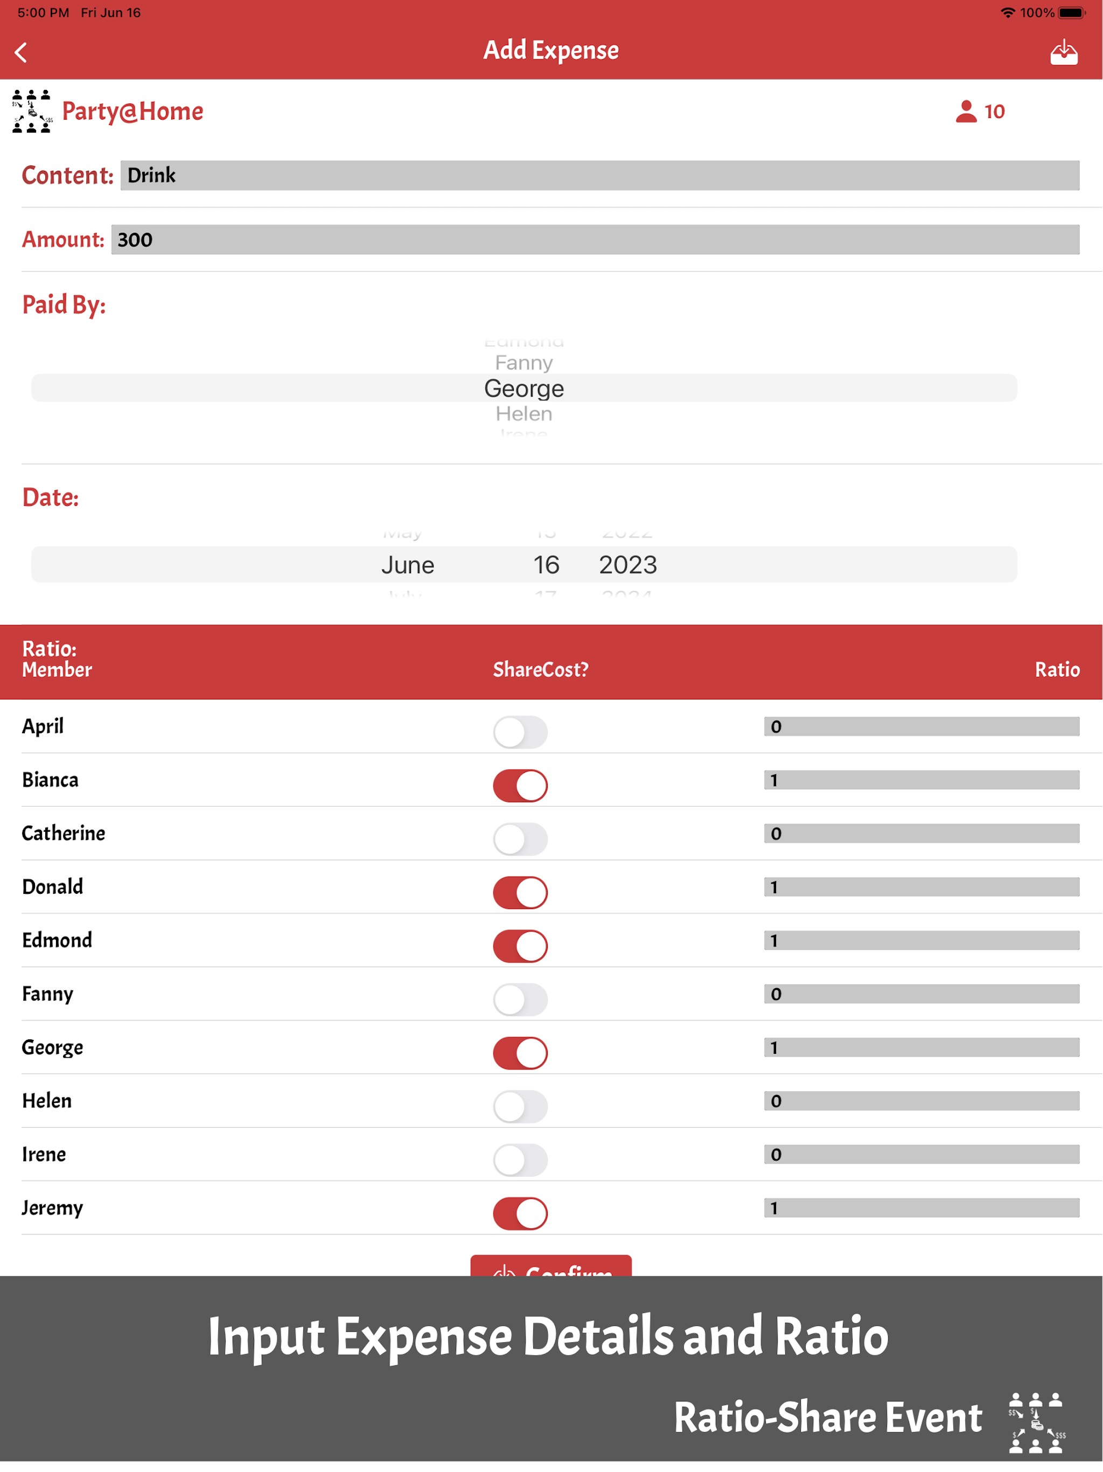Edit Donald's ratio value field
The height and width of the screenshot is (1472, 1103).
pyautogui.click(x=921, y=887)
